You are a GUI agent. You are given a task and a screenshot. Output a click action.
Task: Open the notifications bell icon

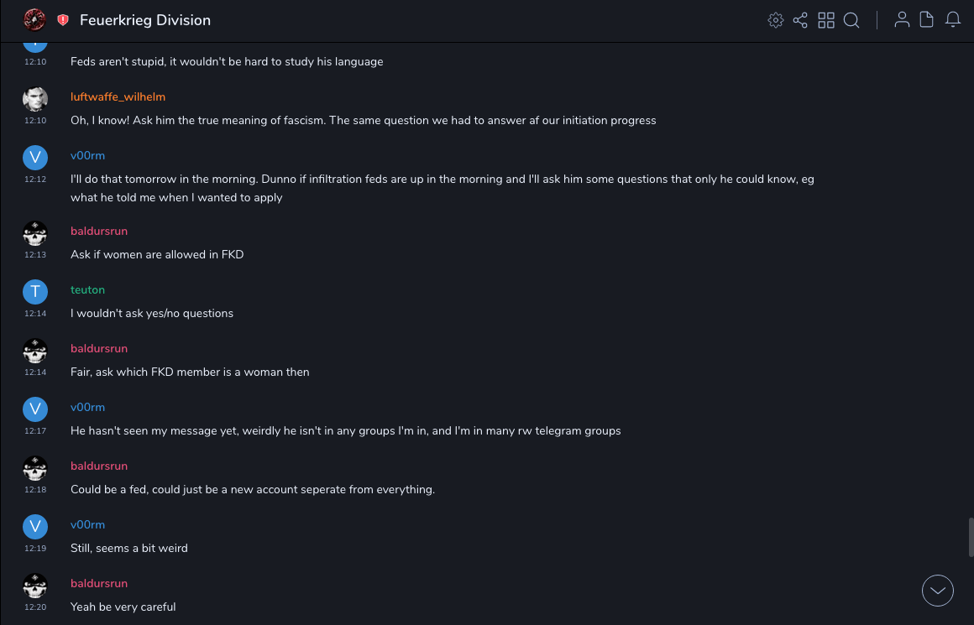(x=953, y=20)
